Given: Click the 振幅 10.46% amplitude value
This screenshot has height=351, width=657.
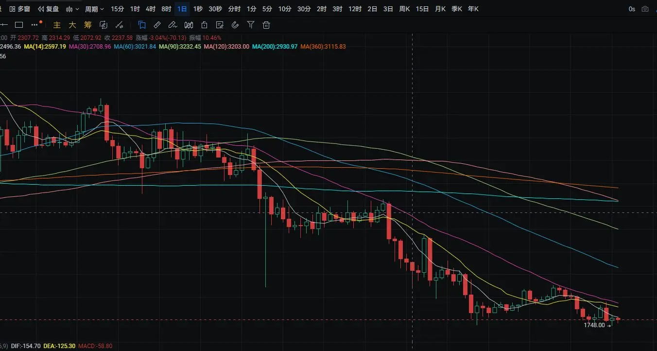Looking at the screenshot, I should [205, 38].
